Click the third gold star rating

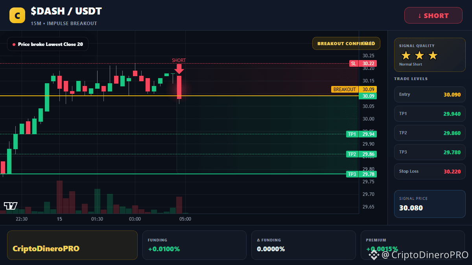coord(433,55)
